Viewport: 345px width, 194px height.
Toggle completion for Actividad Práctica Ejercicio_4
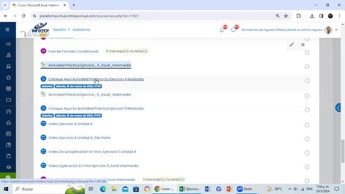tap(307, 66)
